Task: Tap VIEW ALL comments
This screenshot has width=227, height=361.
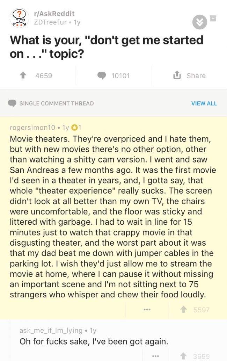Action: pos(204,103)
